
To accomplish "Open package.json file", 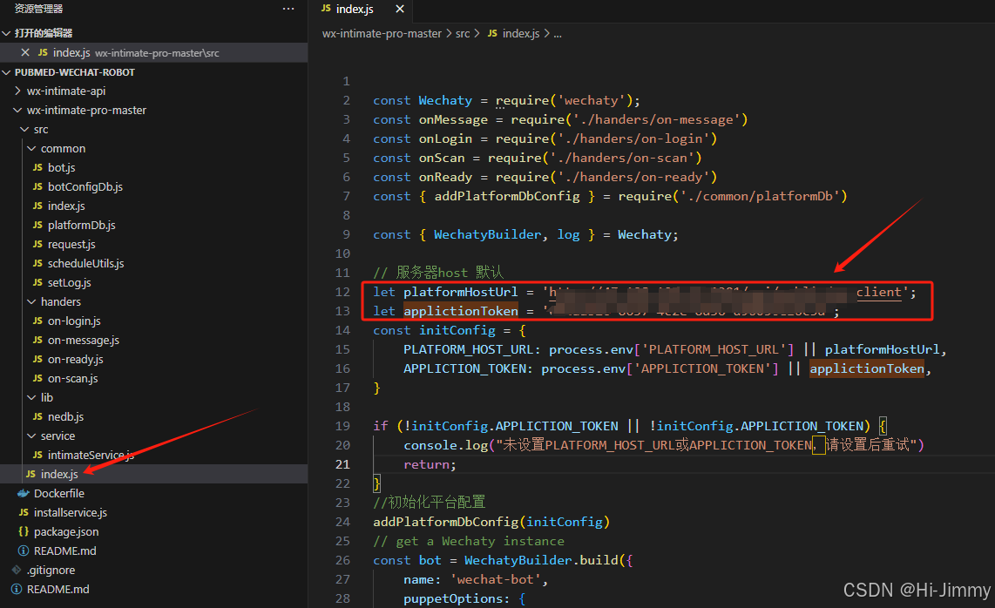I will 66,532.
